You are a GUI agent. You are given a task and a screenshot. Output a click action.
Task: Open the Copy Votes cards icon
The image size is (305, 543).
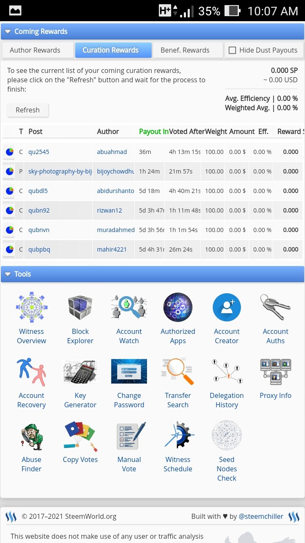tap(80, 435)
